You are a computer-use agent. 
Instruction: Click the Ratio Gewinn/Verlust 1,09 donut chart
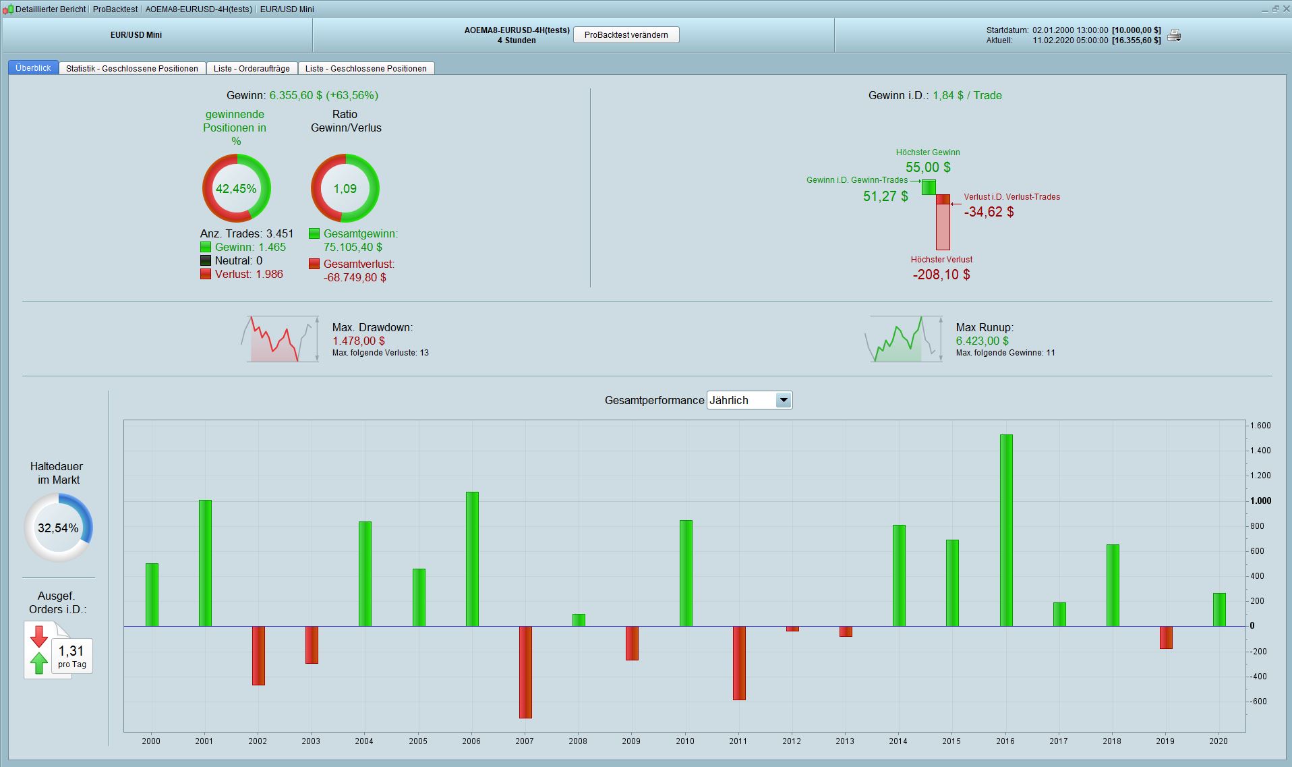345,188
